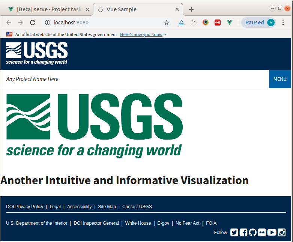Screen dimensions: 293x242
Task: Open a new browser tab
Action: click(191, 9)
